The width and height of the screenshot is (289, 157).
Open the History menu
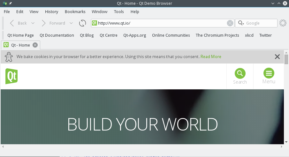point(52,11)
